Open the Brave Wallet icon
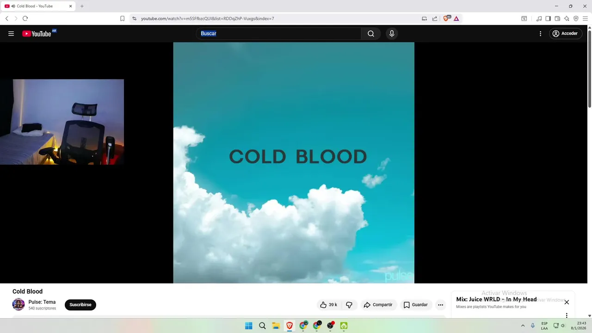The width and height of the screenshot is (592, 333). coord(557,18)
